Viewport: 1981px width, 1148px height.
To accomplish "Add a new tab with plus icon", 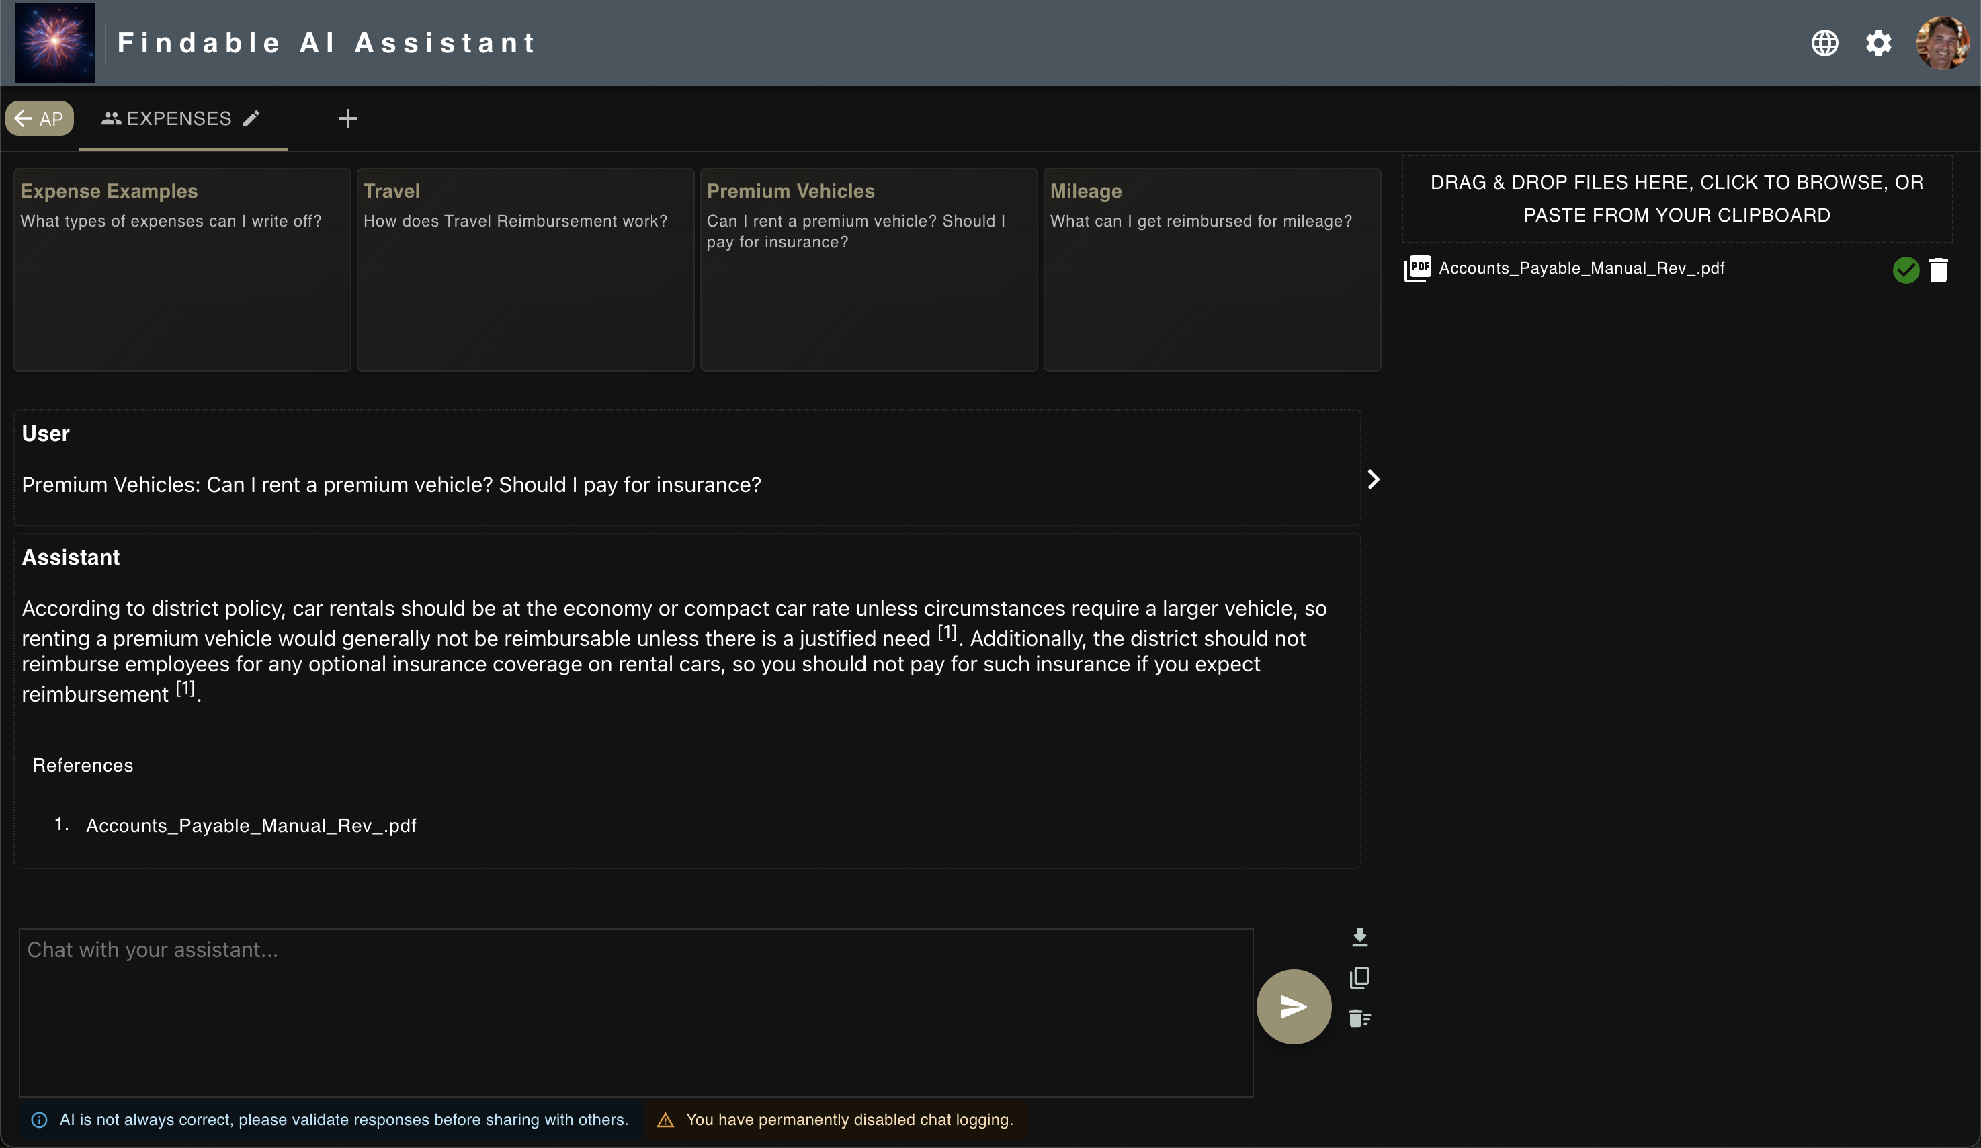I will 347,119.
